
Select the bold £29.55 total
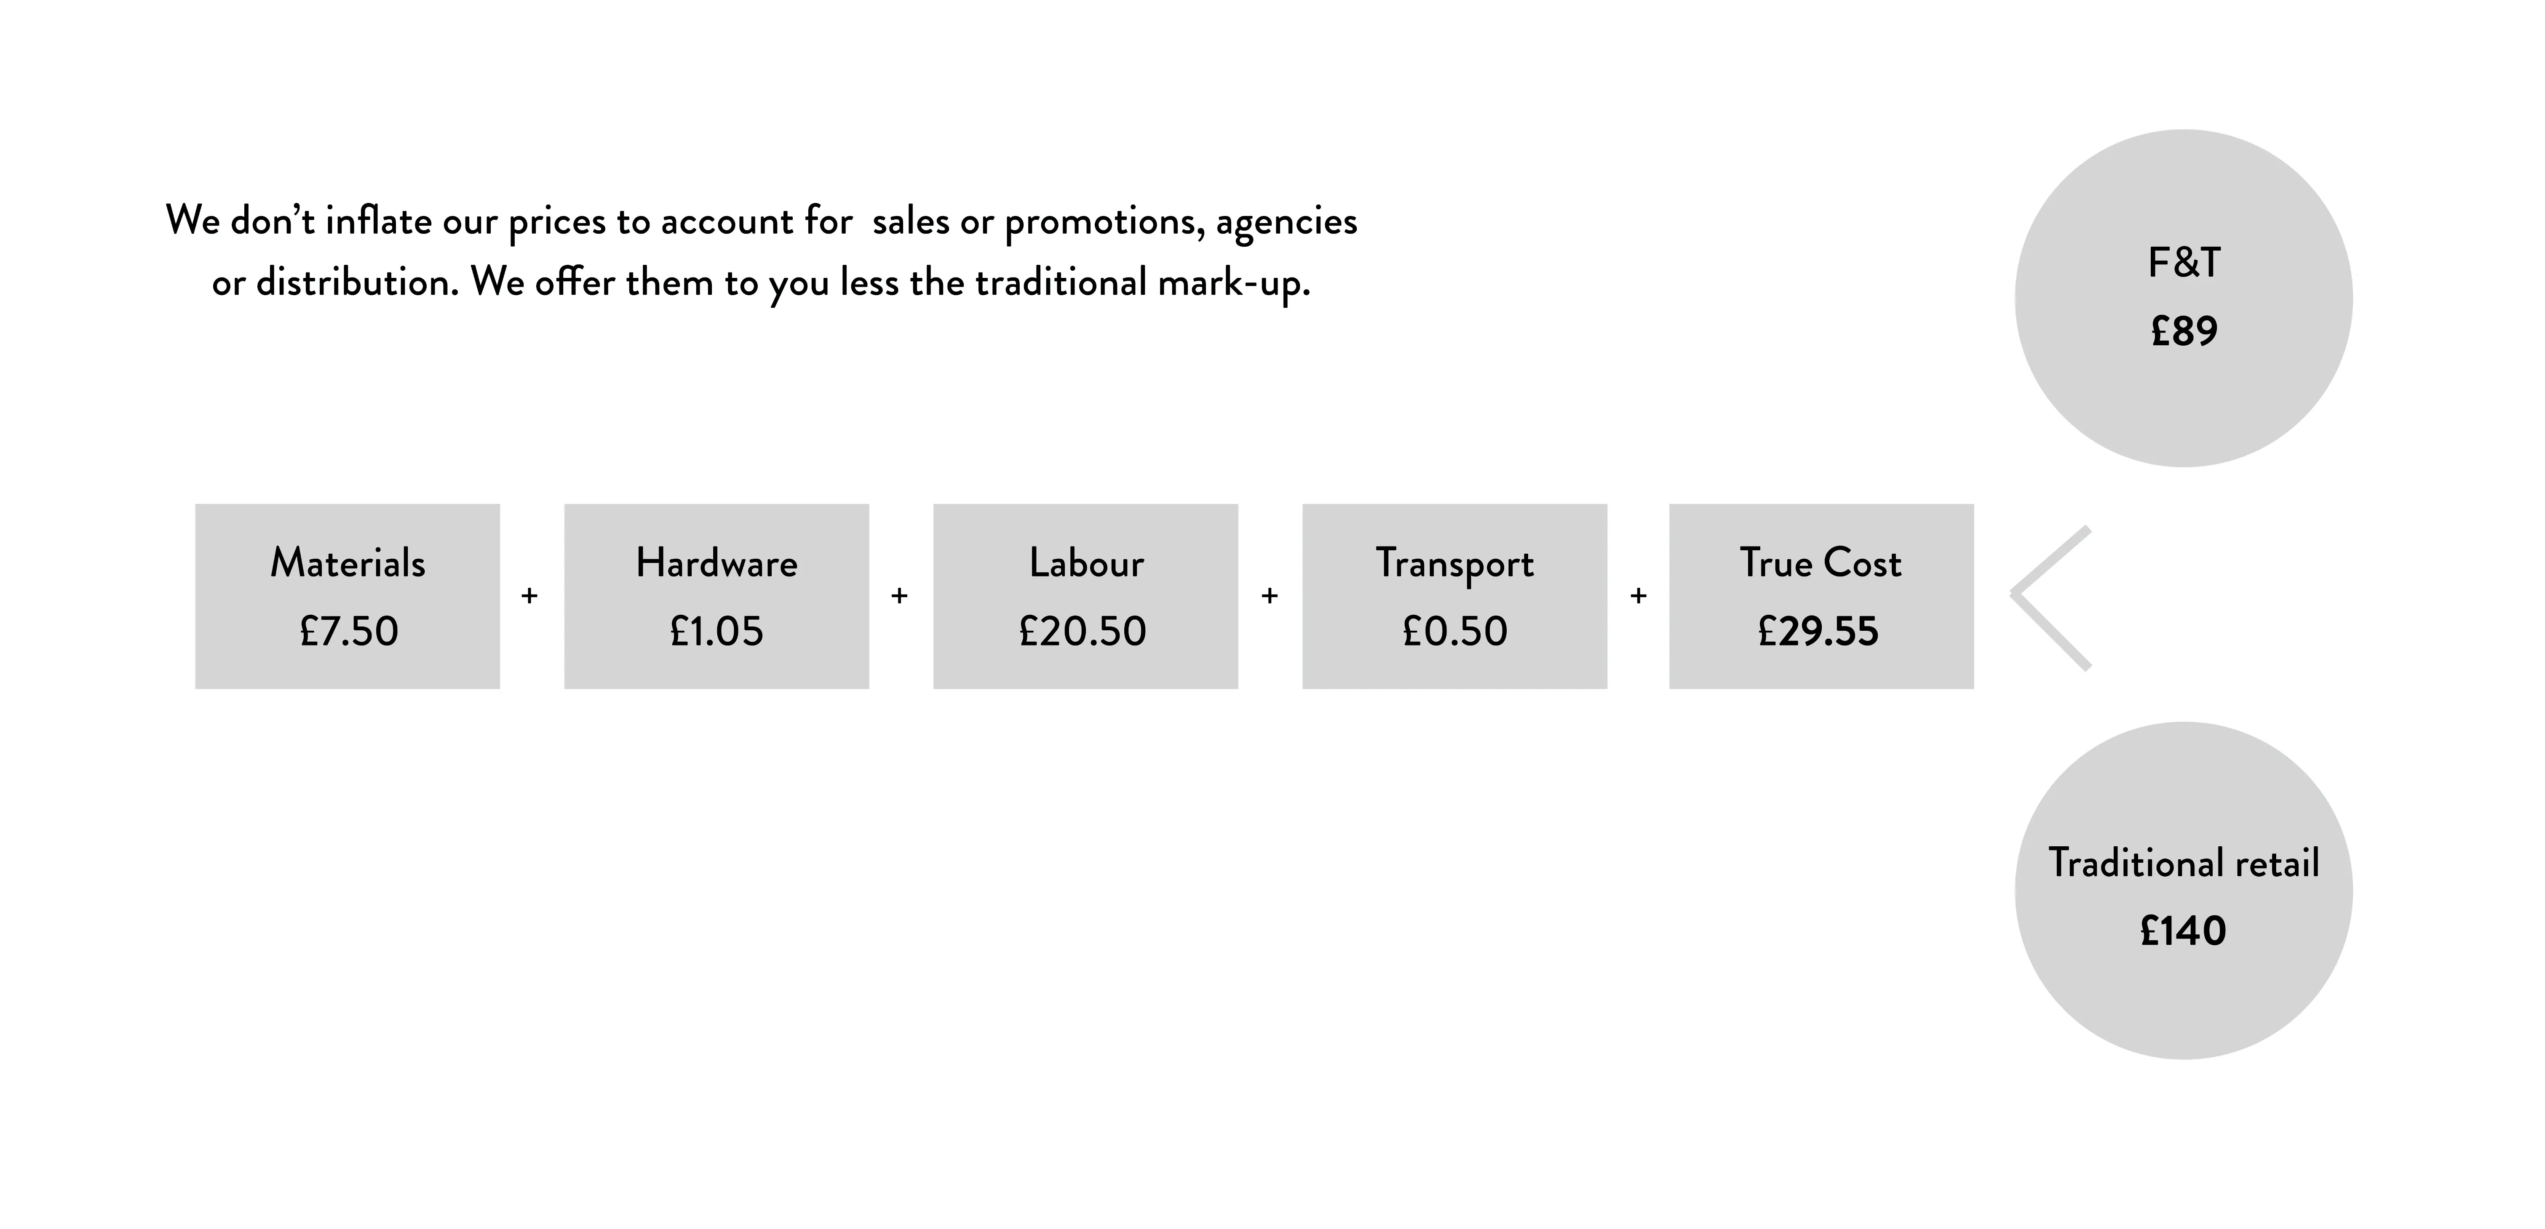coord(1818,631)
